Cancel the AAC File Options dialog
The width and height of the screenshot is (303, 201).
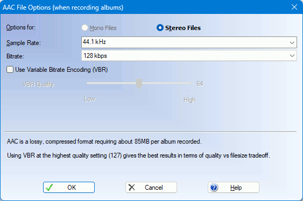point(151,187)
